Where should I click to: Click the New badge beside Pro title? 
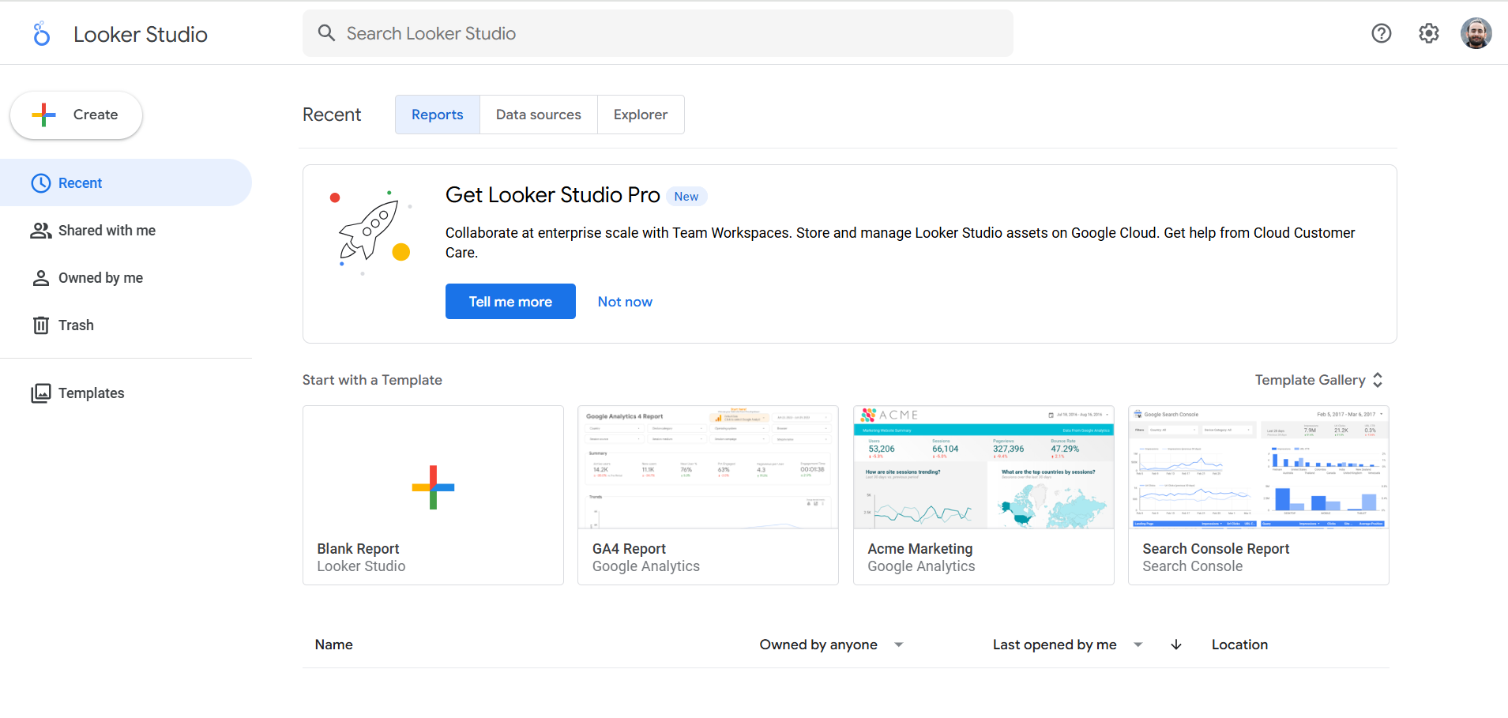(686, 197)
